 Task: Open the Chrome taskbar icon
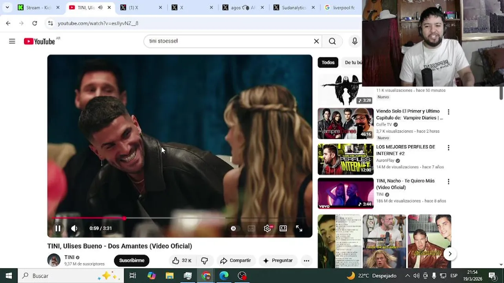pyautogui.click(x=206, y=276)
